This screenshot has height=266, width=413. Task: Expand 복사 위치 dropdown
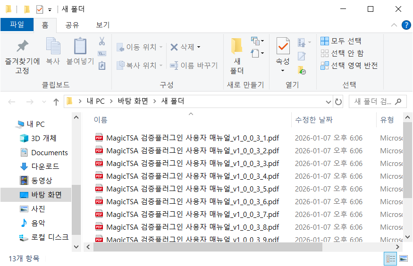[161, 65]
